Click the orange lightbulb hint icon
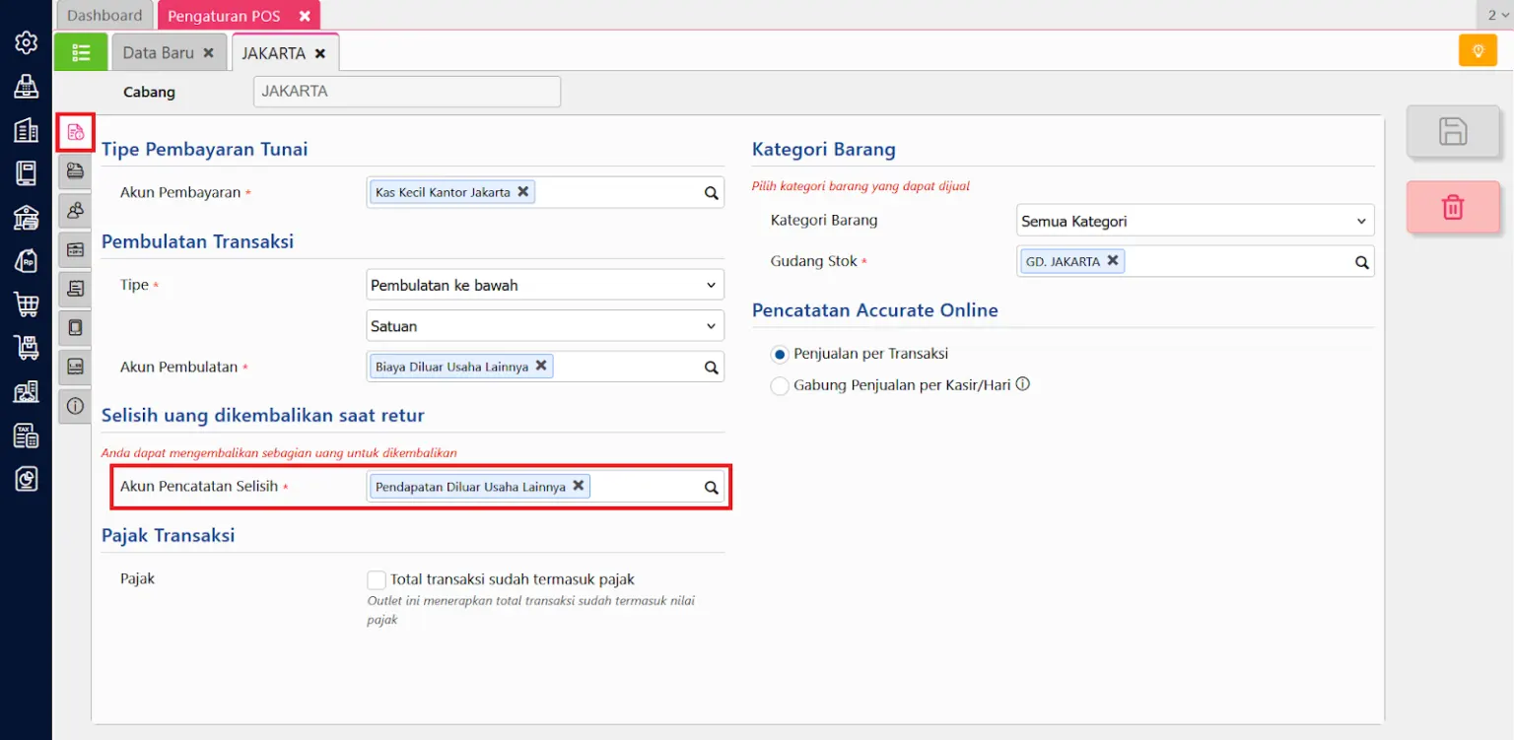The height and width of the screenshot is (740, 1514). click(1478, 50)
